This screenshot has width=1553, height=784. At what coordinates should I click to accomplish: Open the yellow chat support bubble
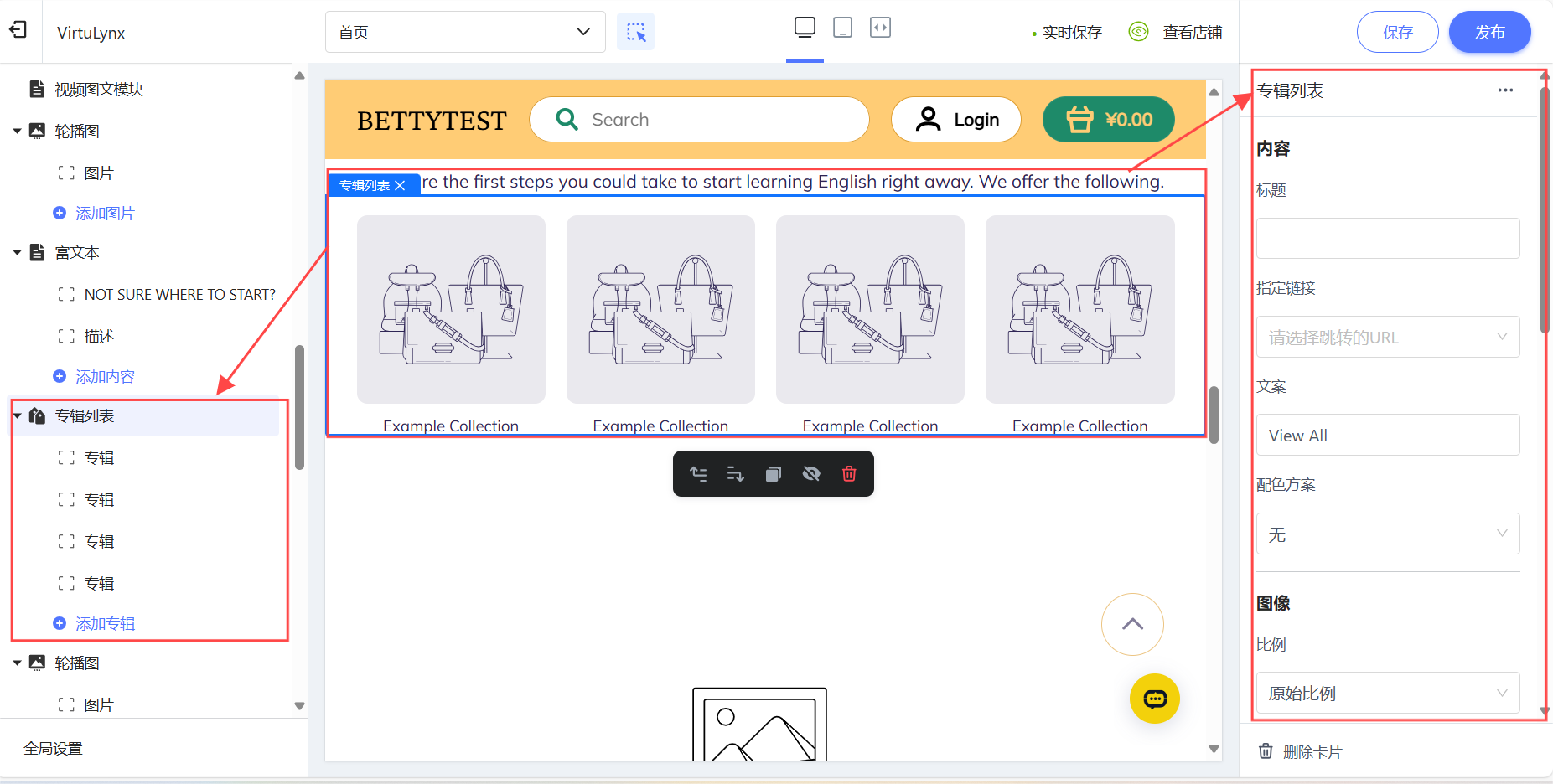(1155, 699)
